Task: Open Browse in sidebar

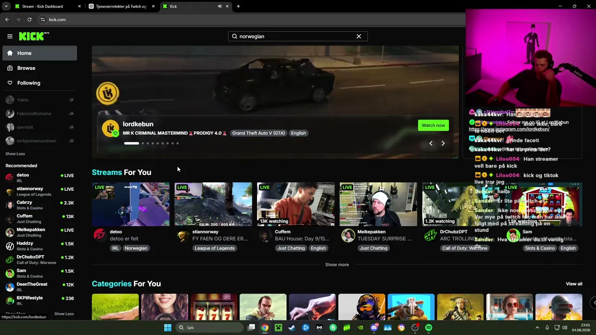Action: 40,68
